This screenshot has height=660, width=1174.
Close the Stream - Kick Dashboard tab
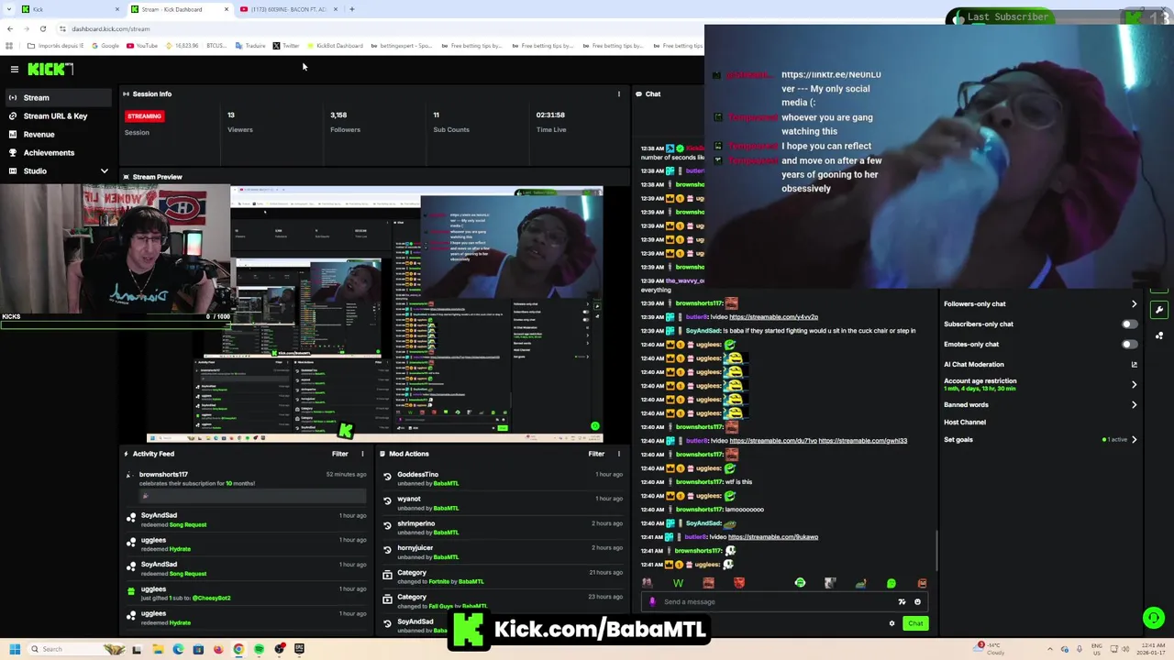pos(226,9)
